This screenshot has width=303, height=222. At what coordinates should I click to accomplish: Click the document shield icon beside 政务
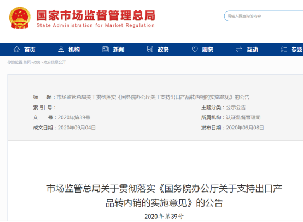(150, 49)
